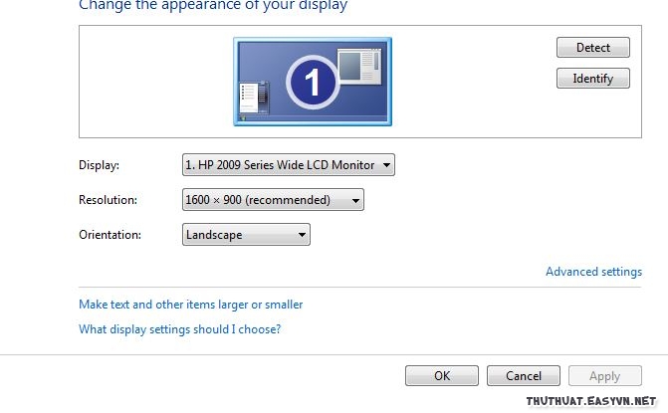Image resolution: width=668 pixels, height=413 pixels.
Task: Click the small window graphic inside monitor preview
Action: click(x=359, y=68)
